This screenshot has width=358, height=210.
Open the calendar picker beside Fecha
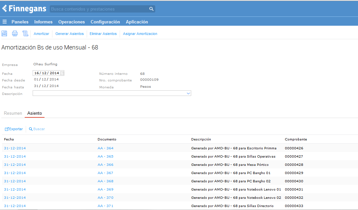[62, 73]
